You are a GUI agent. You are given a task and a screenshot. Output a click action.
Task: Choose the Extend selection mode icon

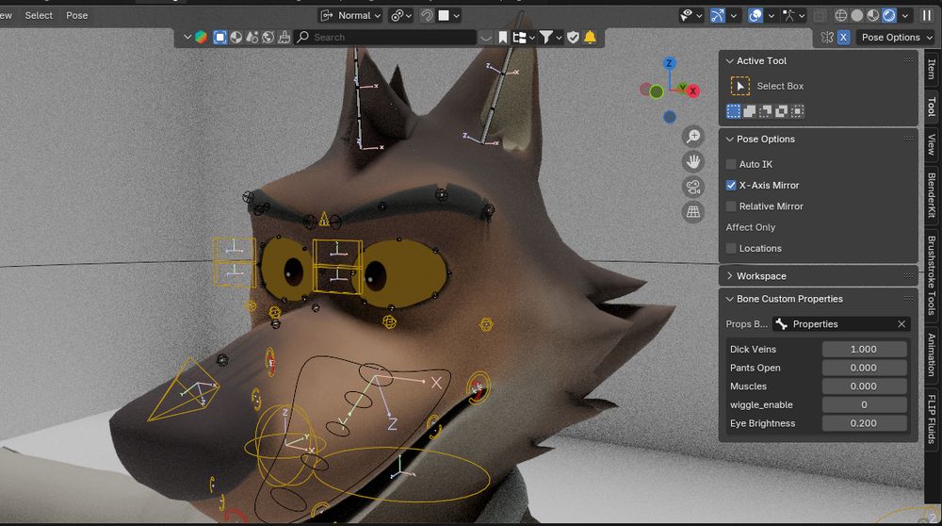point(749,111)
